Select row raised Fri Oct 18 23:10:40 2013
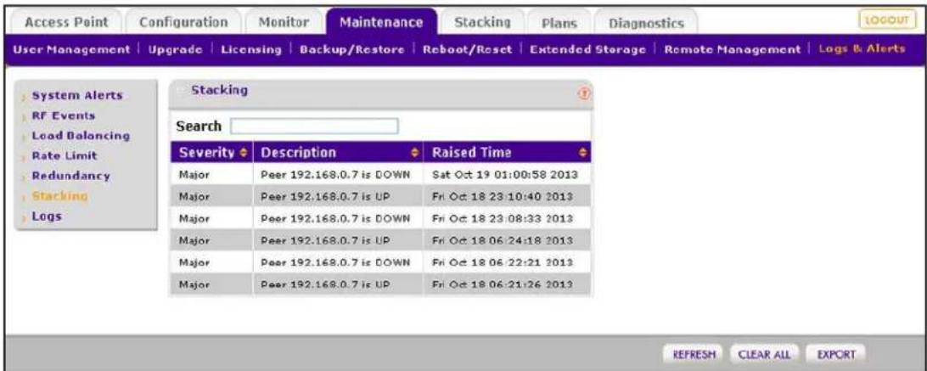 (380, 196)
